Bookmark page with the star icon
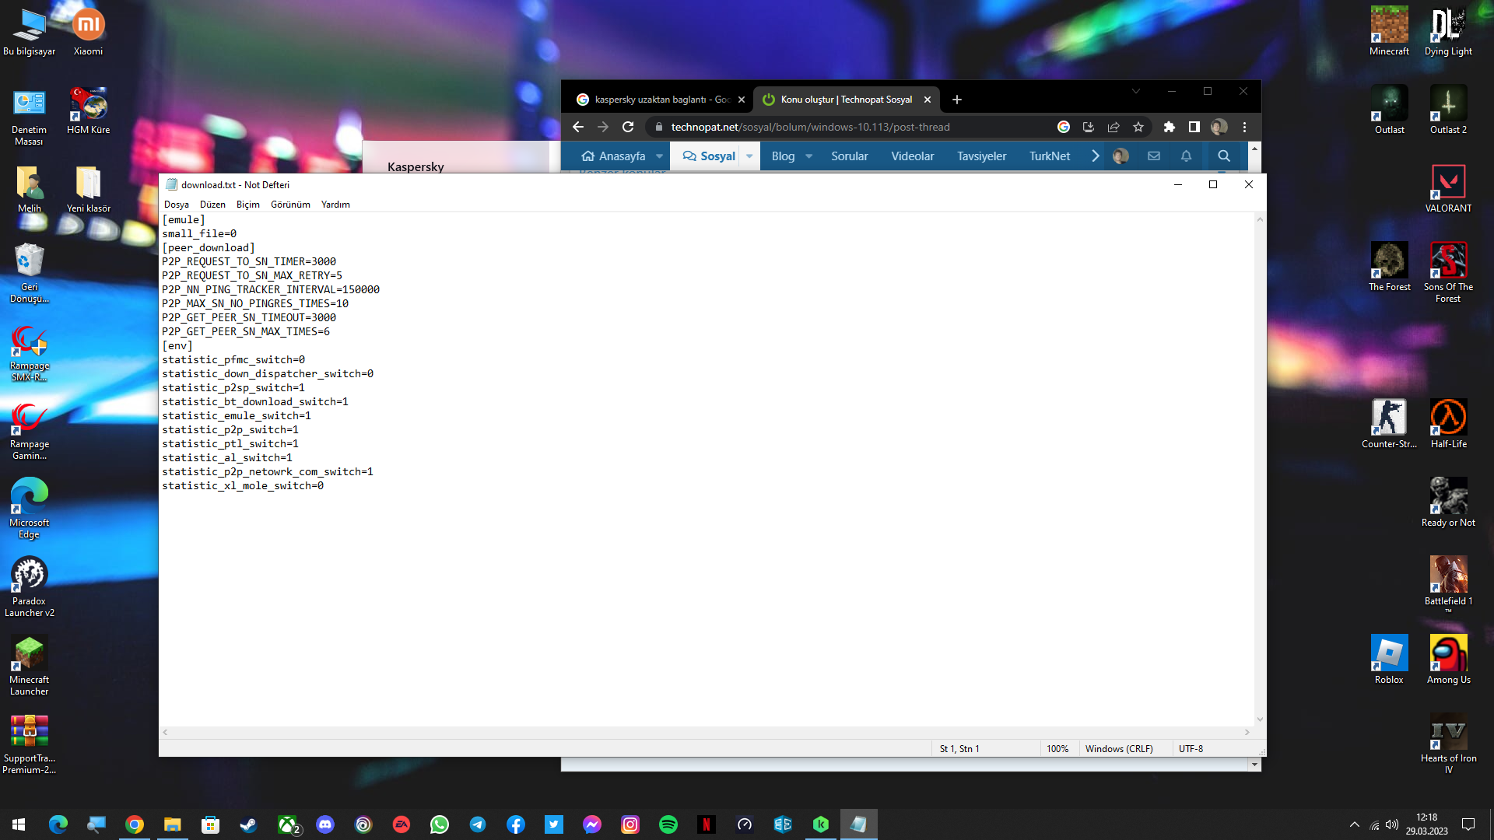 (1138, 127)
